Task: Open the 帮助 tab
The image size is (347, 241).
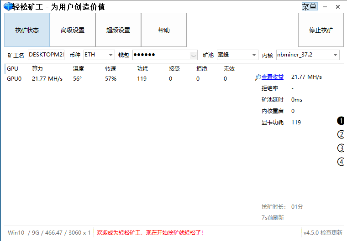Action: click(x=164, y=30)
